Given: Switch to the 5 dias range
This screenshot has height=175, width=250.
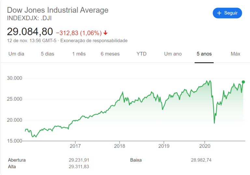Looking at the screenshot, I should (x=48, y=54).
